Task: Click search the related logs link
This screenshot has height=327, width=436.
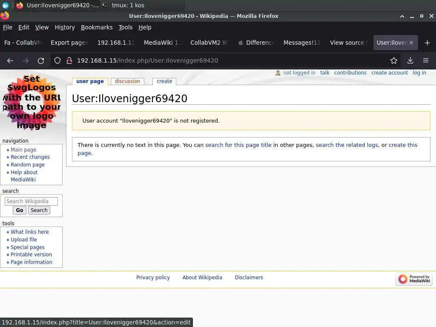Action: point(347,145)
